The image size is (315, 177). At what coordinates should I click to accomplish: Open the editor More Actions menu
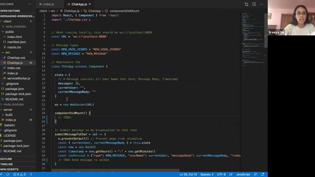coord(261,4)
